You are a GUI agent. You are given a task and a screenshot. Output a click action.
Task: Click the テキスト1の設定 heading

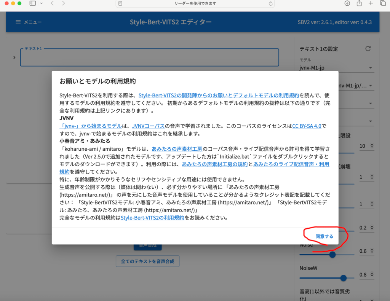click(x=319, y=49)
